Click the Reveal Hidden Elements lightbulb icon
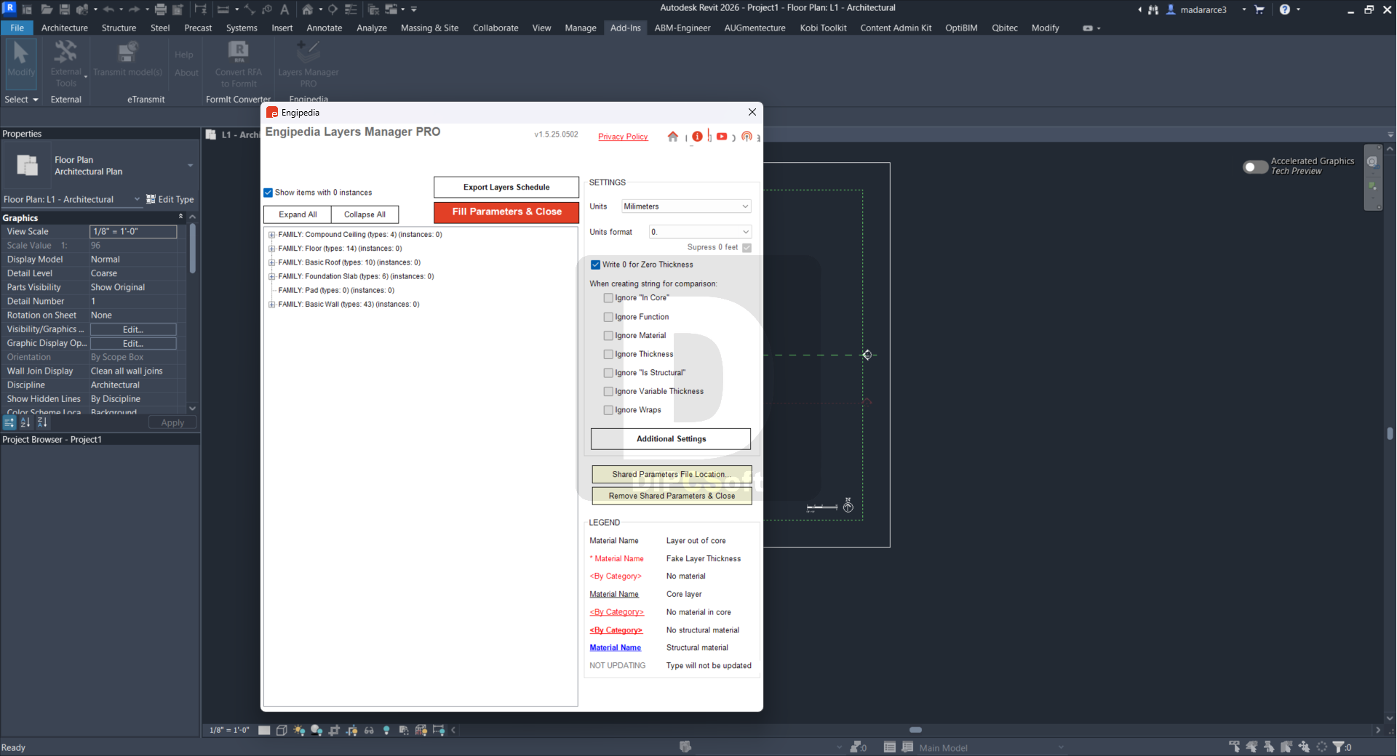This screenshot has width=1397, height=756. (x=386, y=730)
